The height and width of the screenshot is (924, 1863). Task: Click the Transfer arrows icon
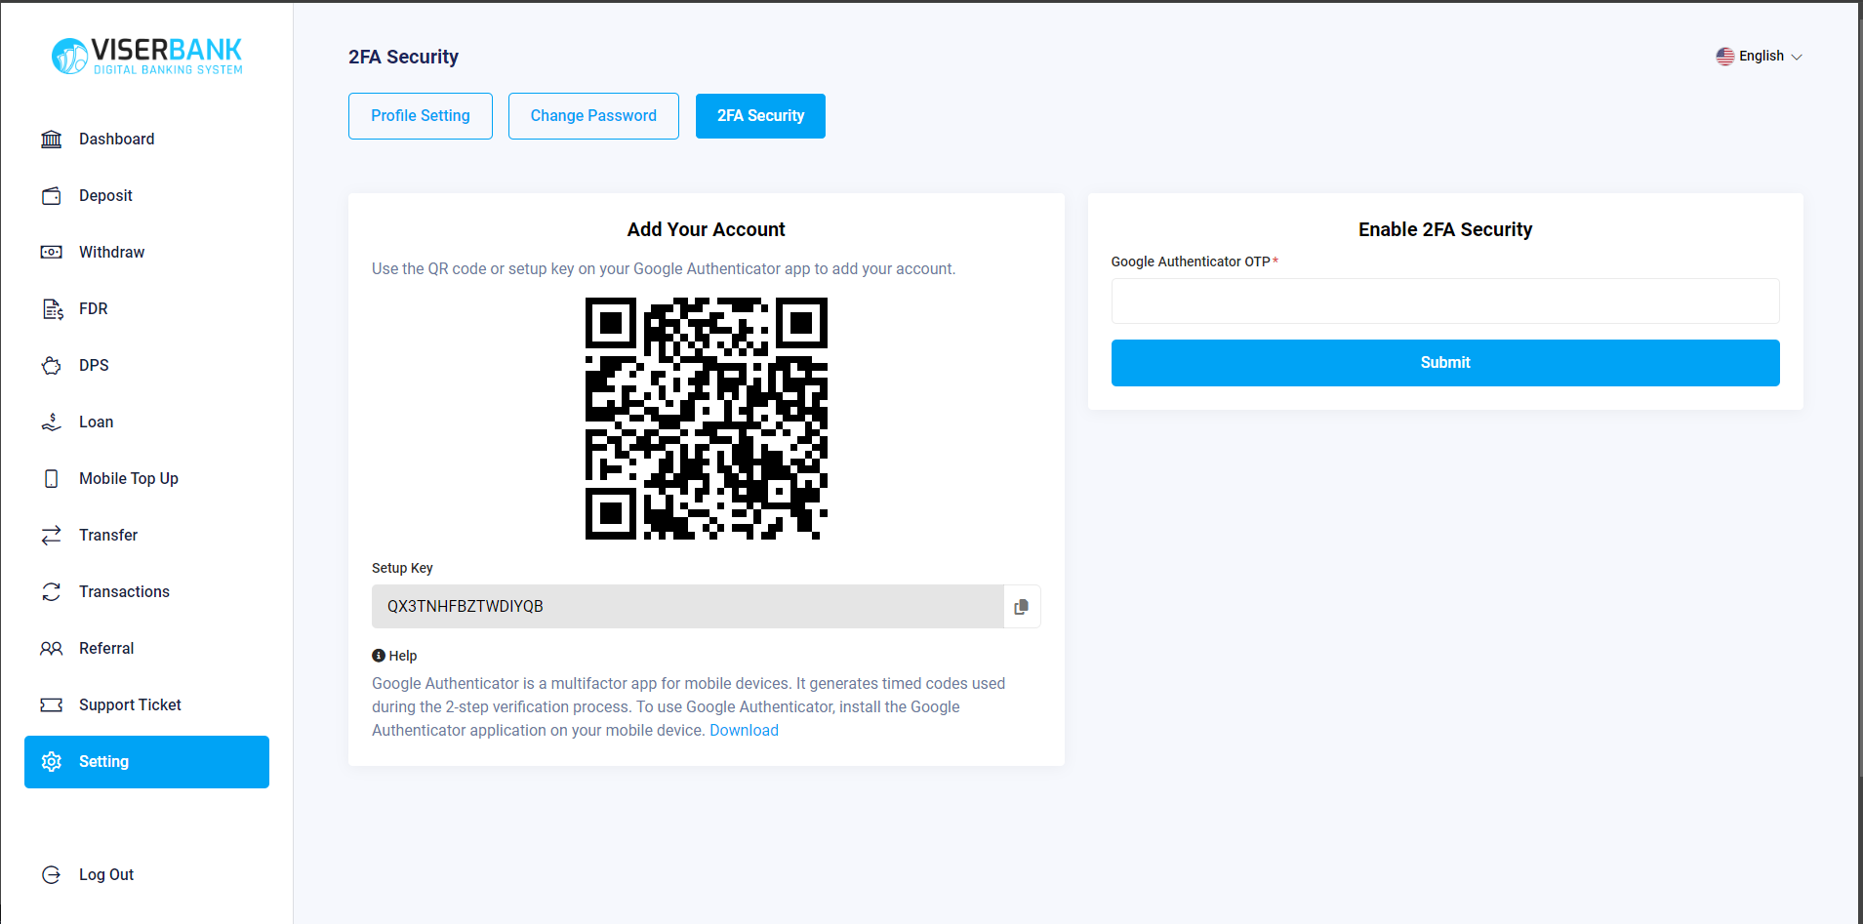[x=51, y=535]
